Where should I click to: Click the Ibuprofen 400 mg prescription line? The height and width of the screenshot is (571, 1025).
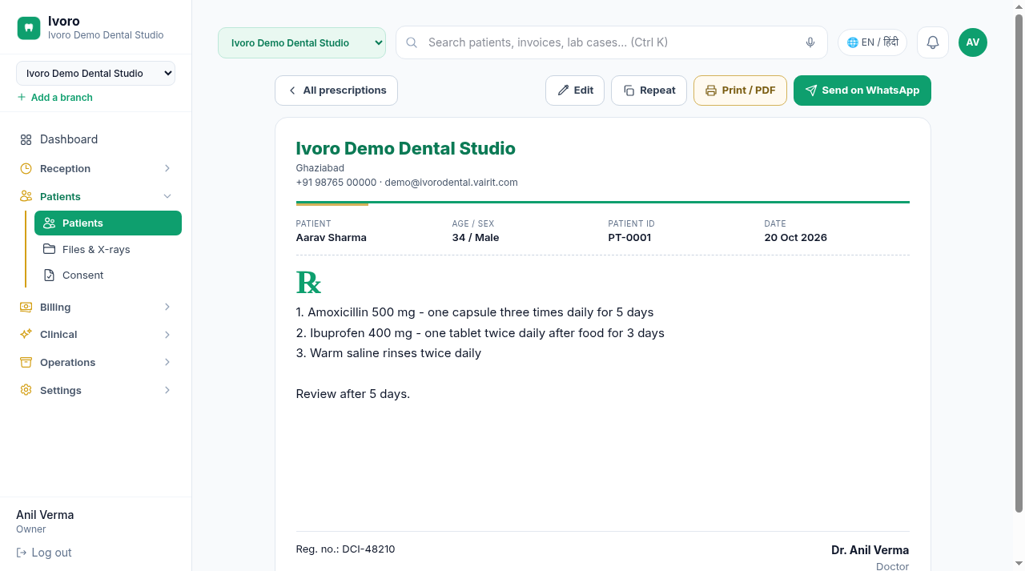480,333
